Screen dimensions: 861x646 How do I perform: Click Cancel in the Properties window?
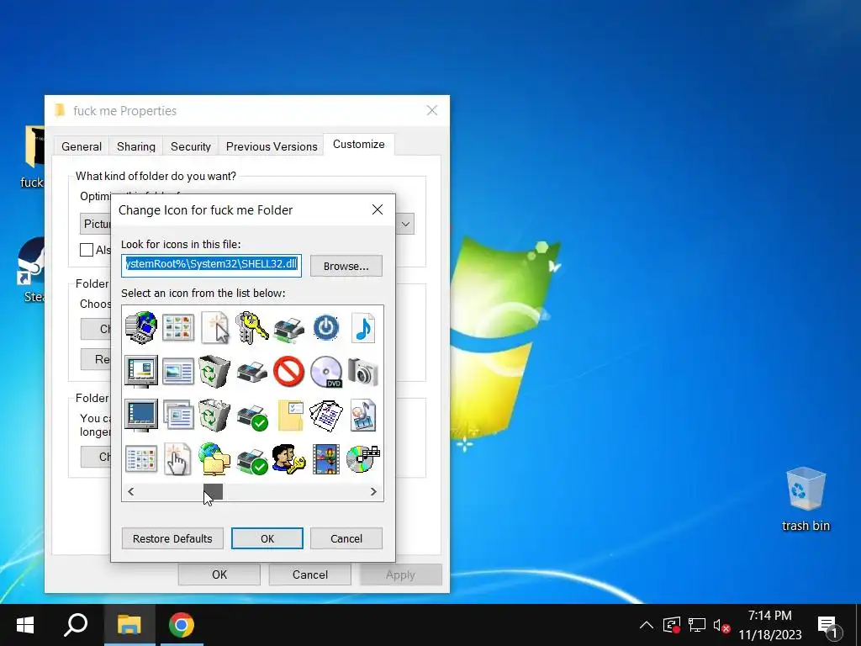309,575
